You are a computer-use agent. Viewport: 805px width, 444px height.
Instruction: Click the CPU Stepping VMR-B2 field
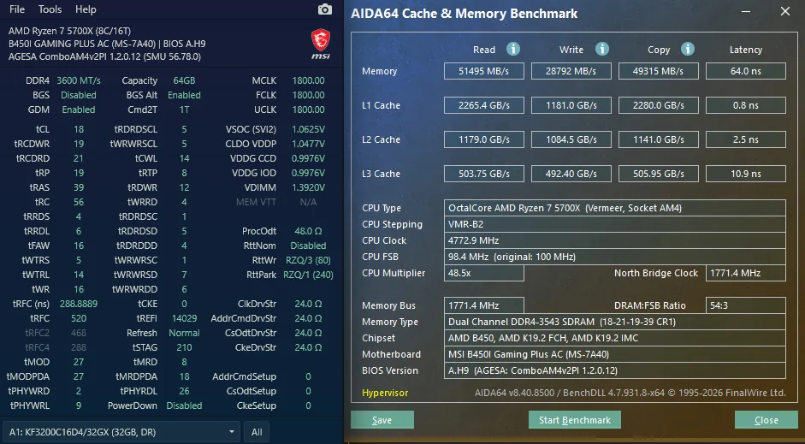614,224
